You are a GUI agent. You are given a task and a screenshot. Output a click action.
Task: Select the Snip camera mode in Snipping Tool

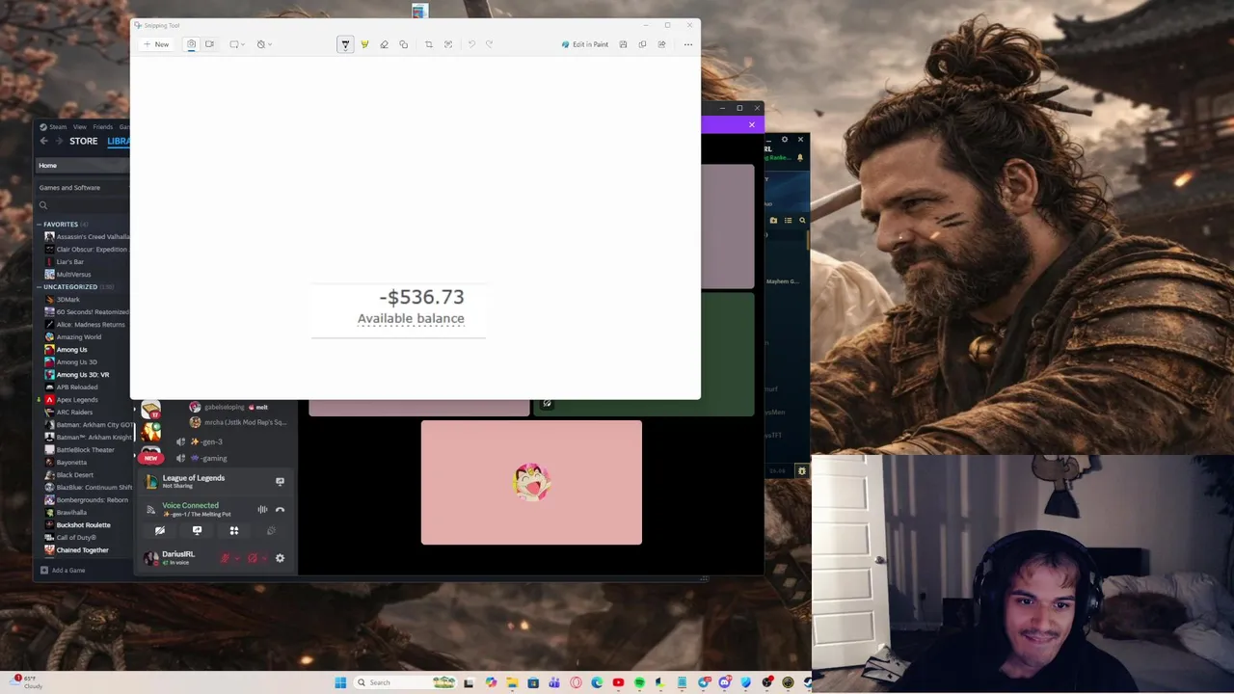(x=191, y=44)
